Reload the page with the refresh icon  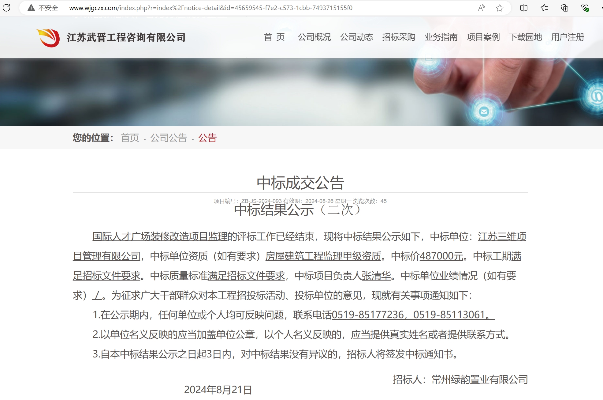coord(6,8)
